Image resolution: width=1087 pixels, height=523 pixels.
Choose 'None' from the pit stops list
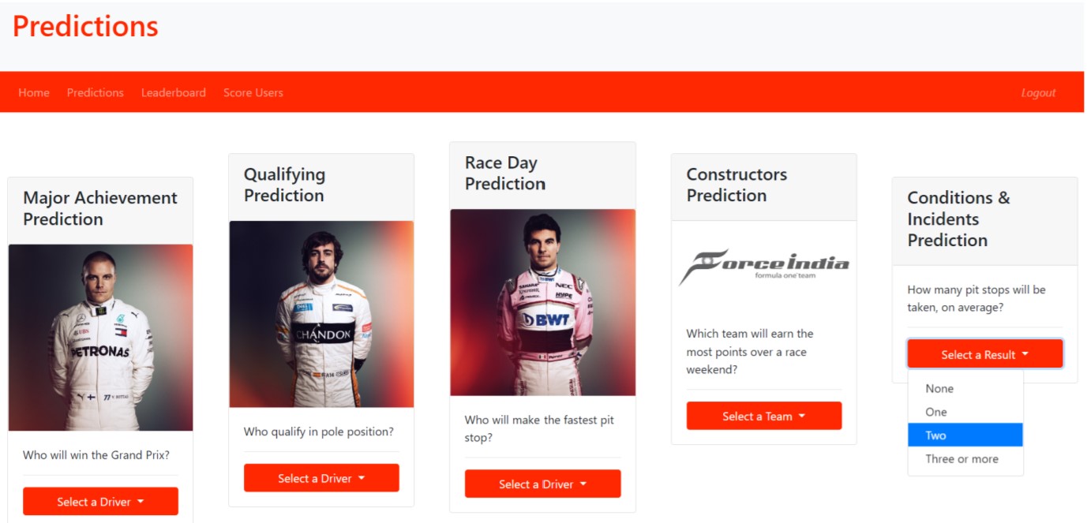[965, 388]
